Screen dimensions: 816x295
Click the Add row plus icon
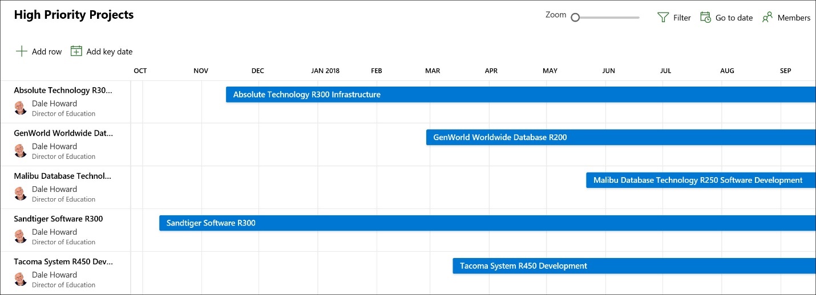pos(21,51)
